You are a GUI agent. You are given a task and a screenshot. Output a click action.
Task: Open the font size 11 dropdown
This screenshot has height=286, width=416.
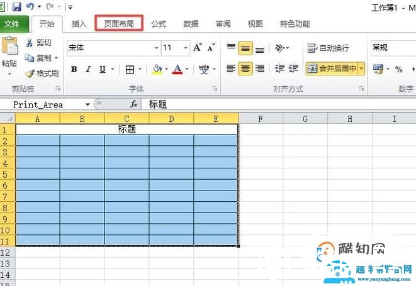click(186, 48)
